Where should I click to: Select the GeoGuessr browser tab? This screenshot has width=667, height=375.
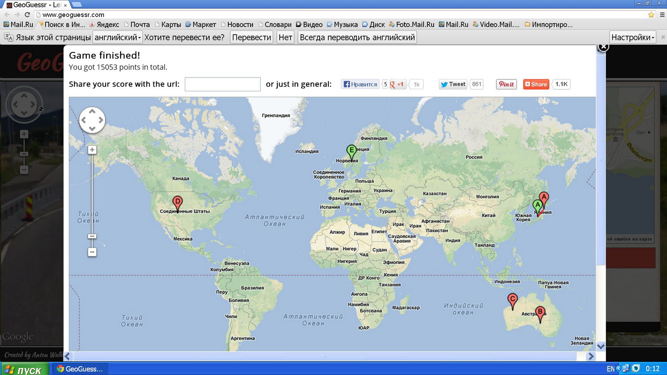[37, 5]
